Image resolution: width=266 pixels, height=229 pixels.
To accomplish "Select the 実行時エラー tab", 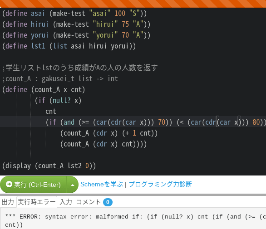I will [x=37, y=202].
